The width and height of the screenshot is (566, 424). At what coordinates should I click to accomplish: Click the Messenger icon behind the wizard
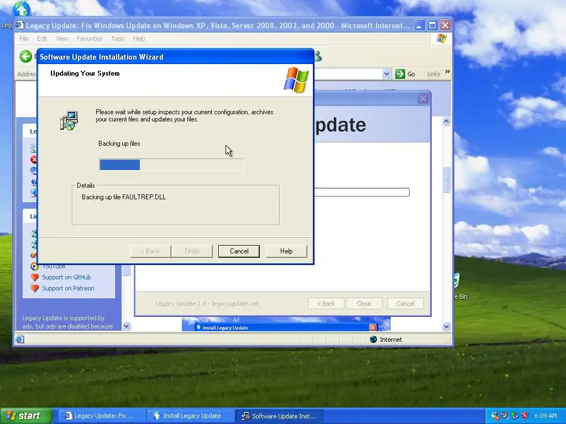(318, 56)
